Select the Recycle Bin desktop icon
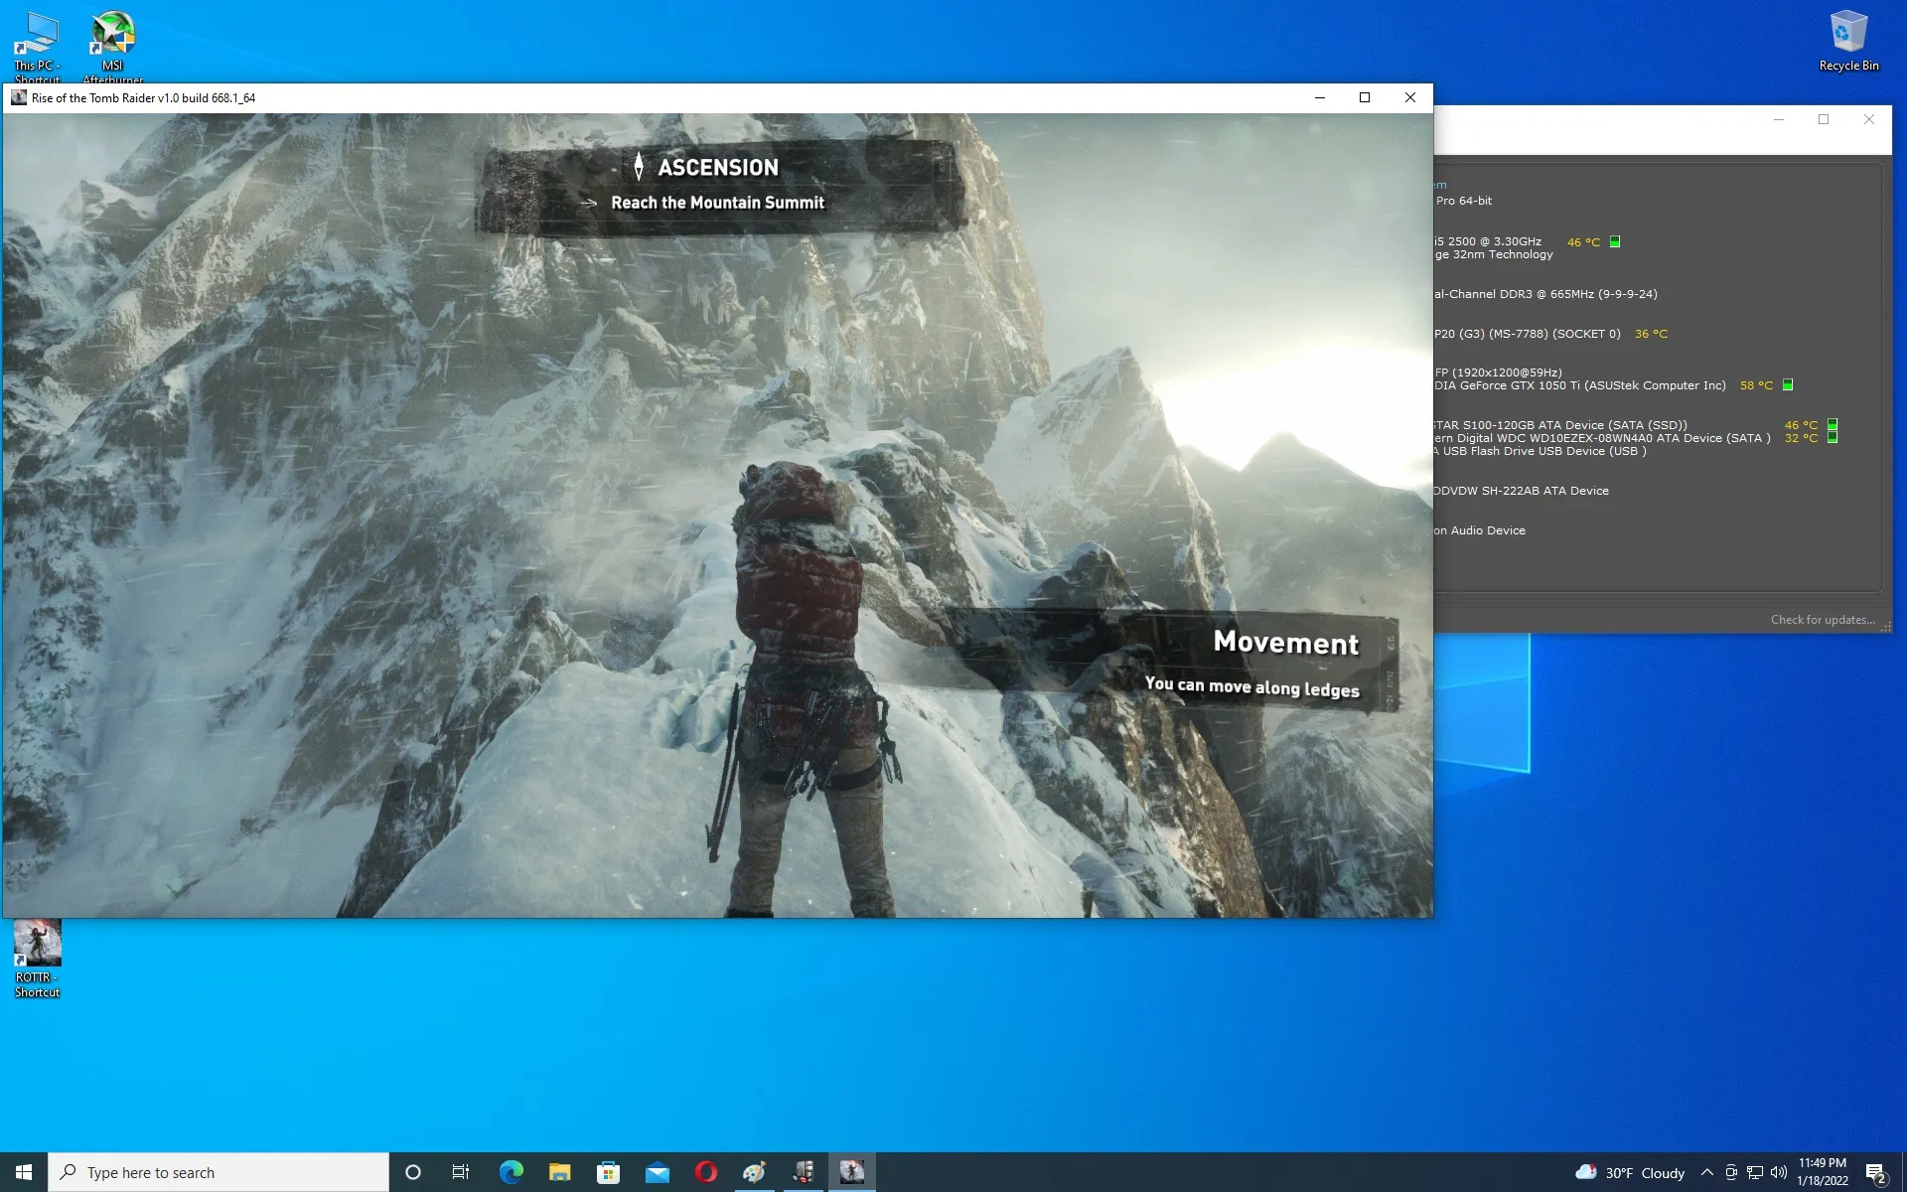The height and width of the screenshot is (1192, 1907). click(x=1848, y=42)
